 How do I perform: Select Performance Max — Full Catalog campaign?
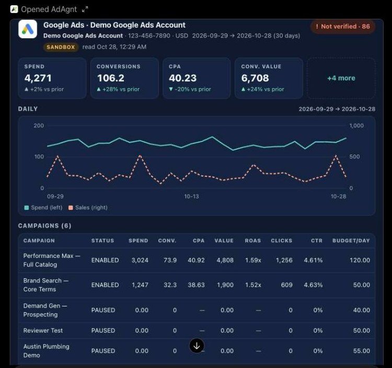click(52, 260)
